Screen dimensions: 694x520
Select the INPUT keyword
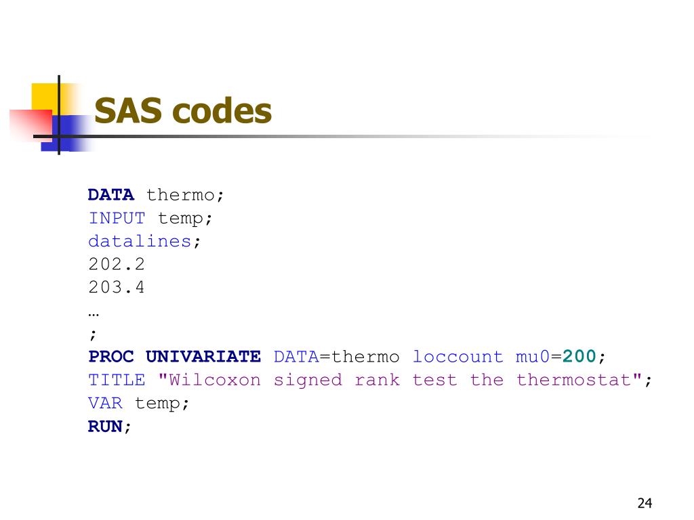[117, 218]
